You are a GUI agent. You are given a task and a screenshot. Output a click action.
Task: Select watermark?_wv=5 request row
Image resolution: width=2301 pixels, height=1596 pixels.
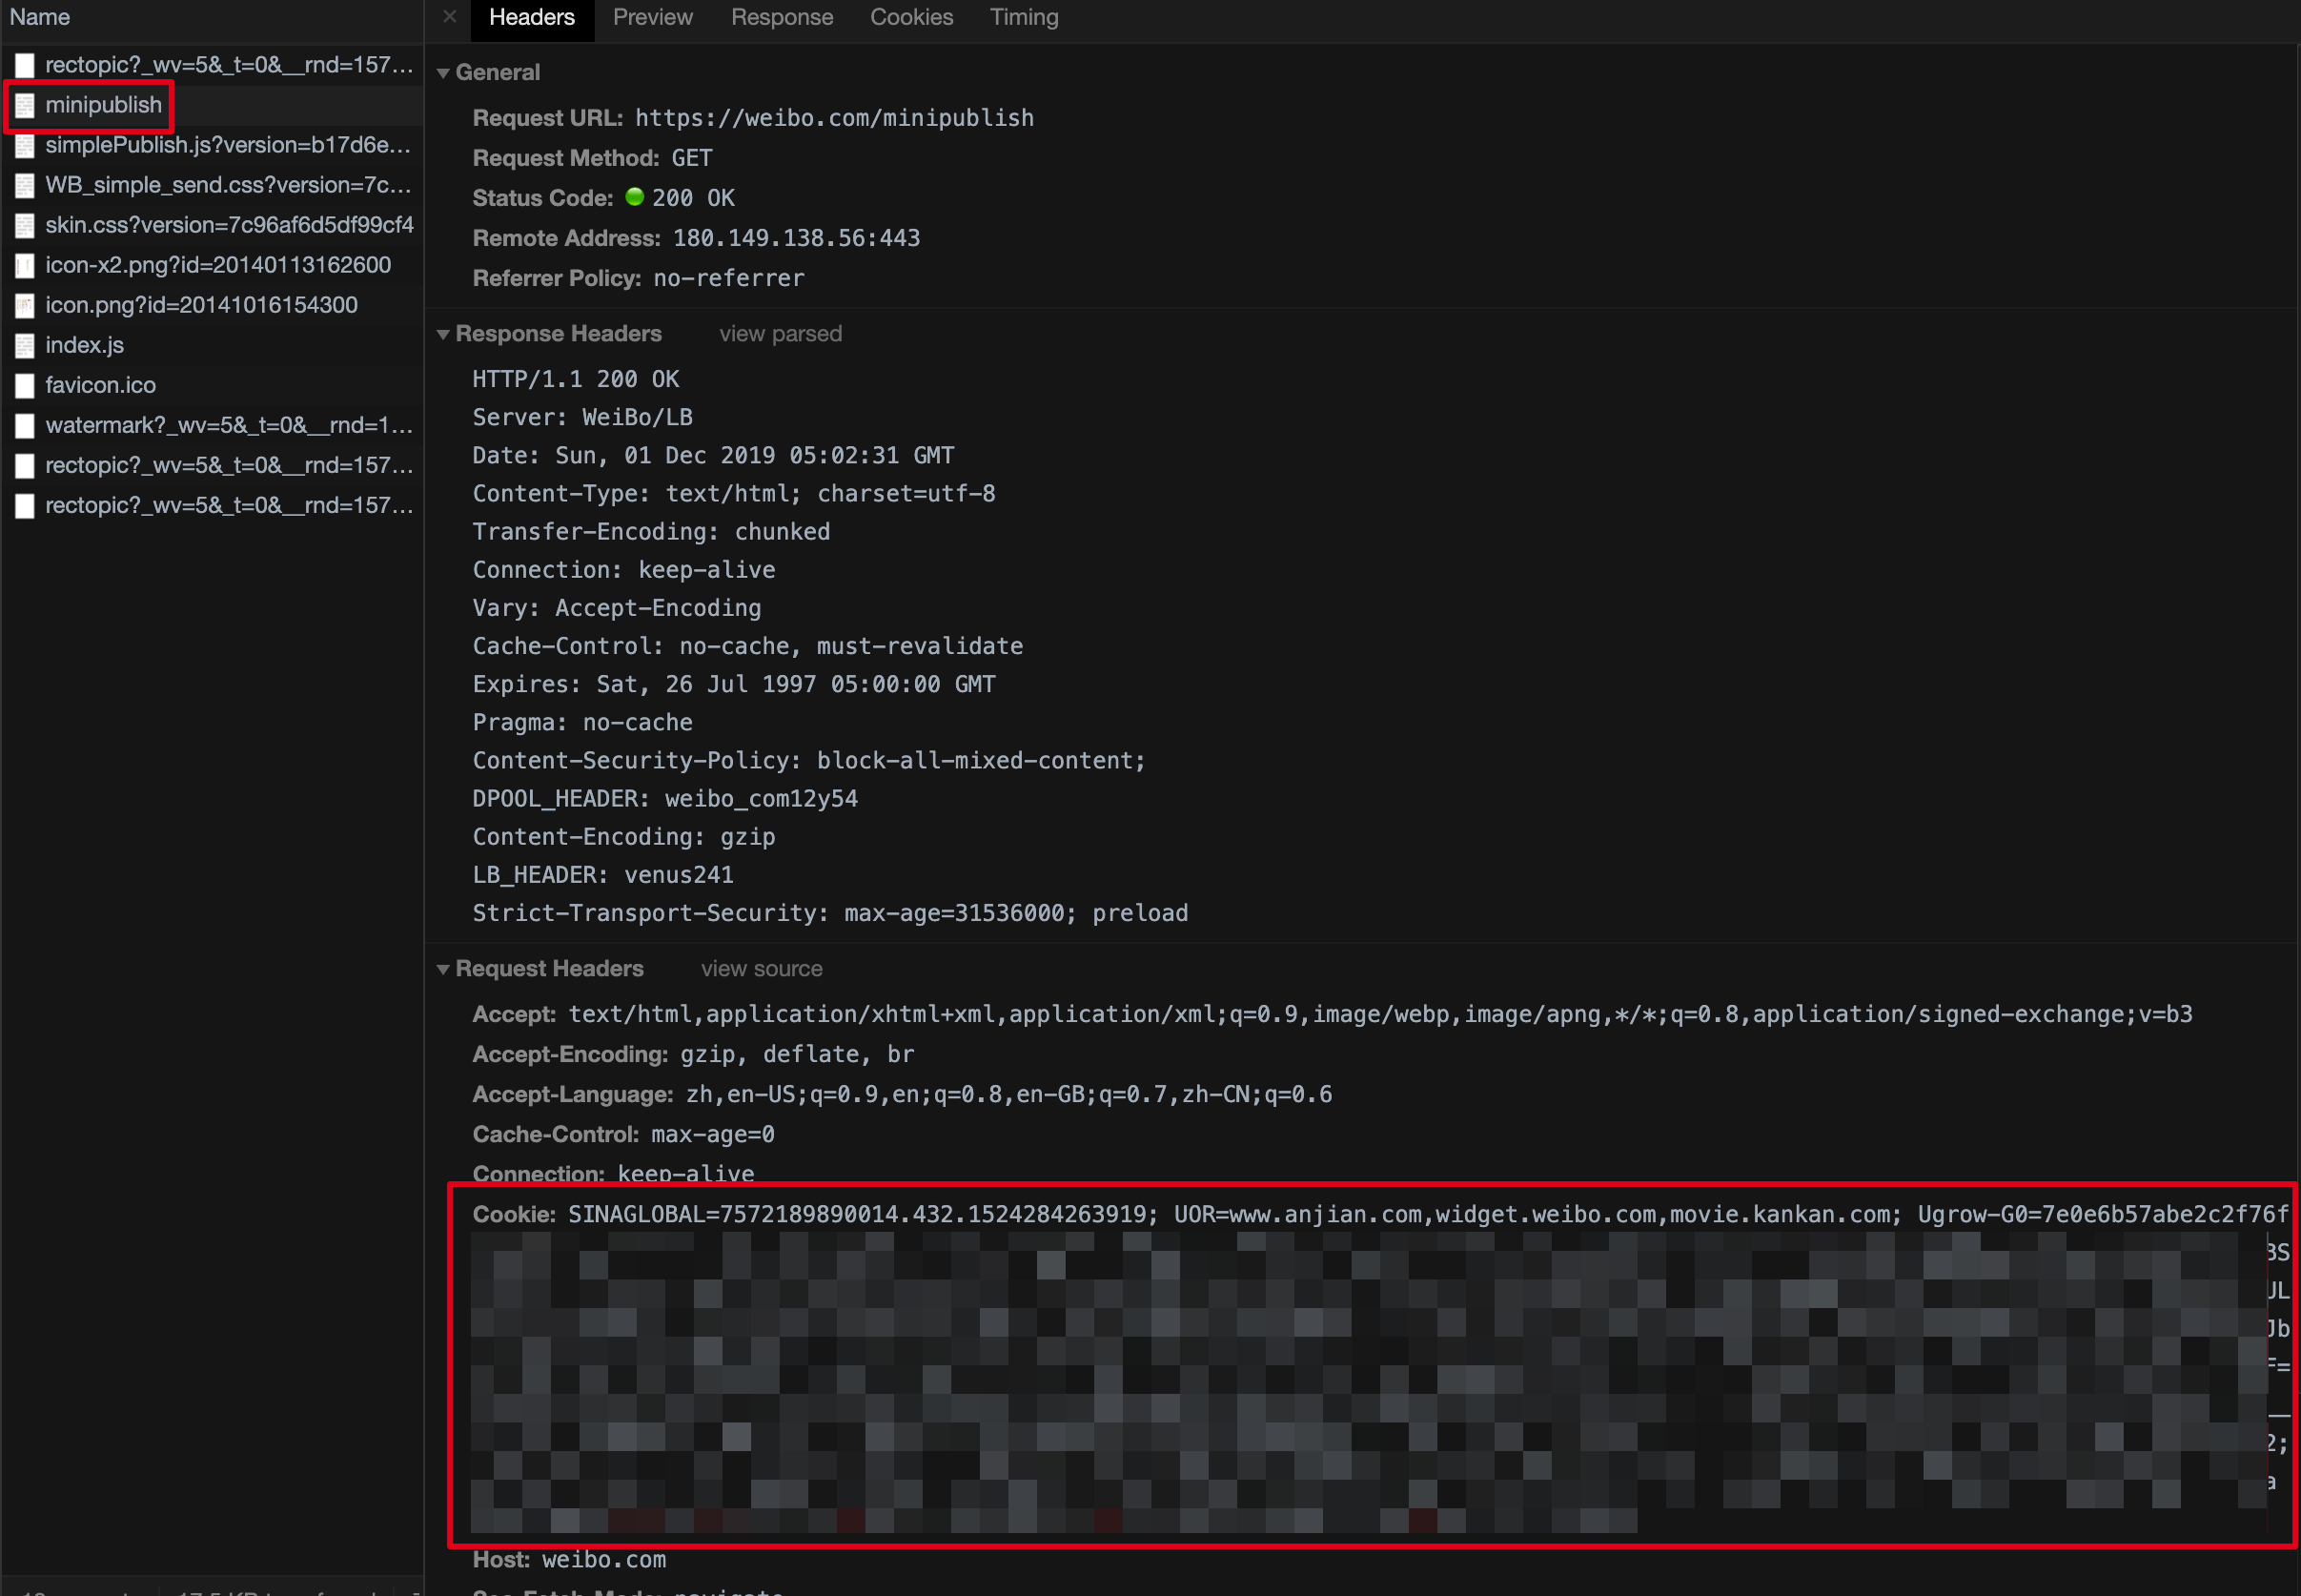(x=212, y=425)
